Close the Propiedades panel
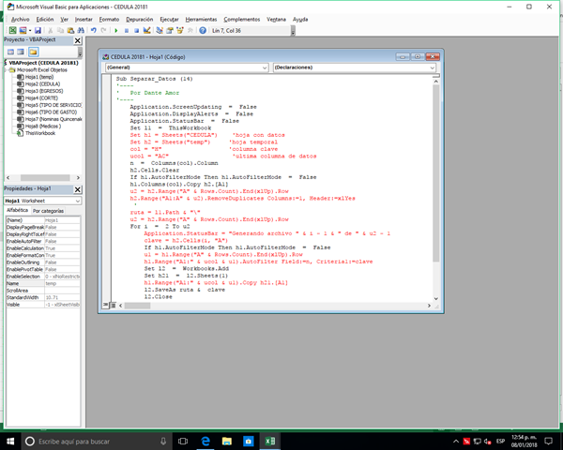The image size is (563, 450). click(x=78, y=188)
